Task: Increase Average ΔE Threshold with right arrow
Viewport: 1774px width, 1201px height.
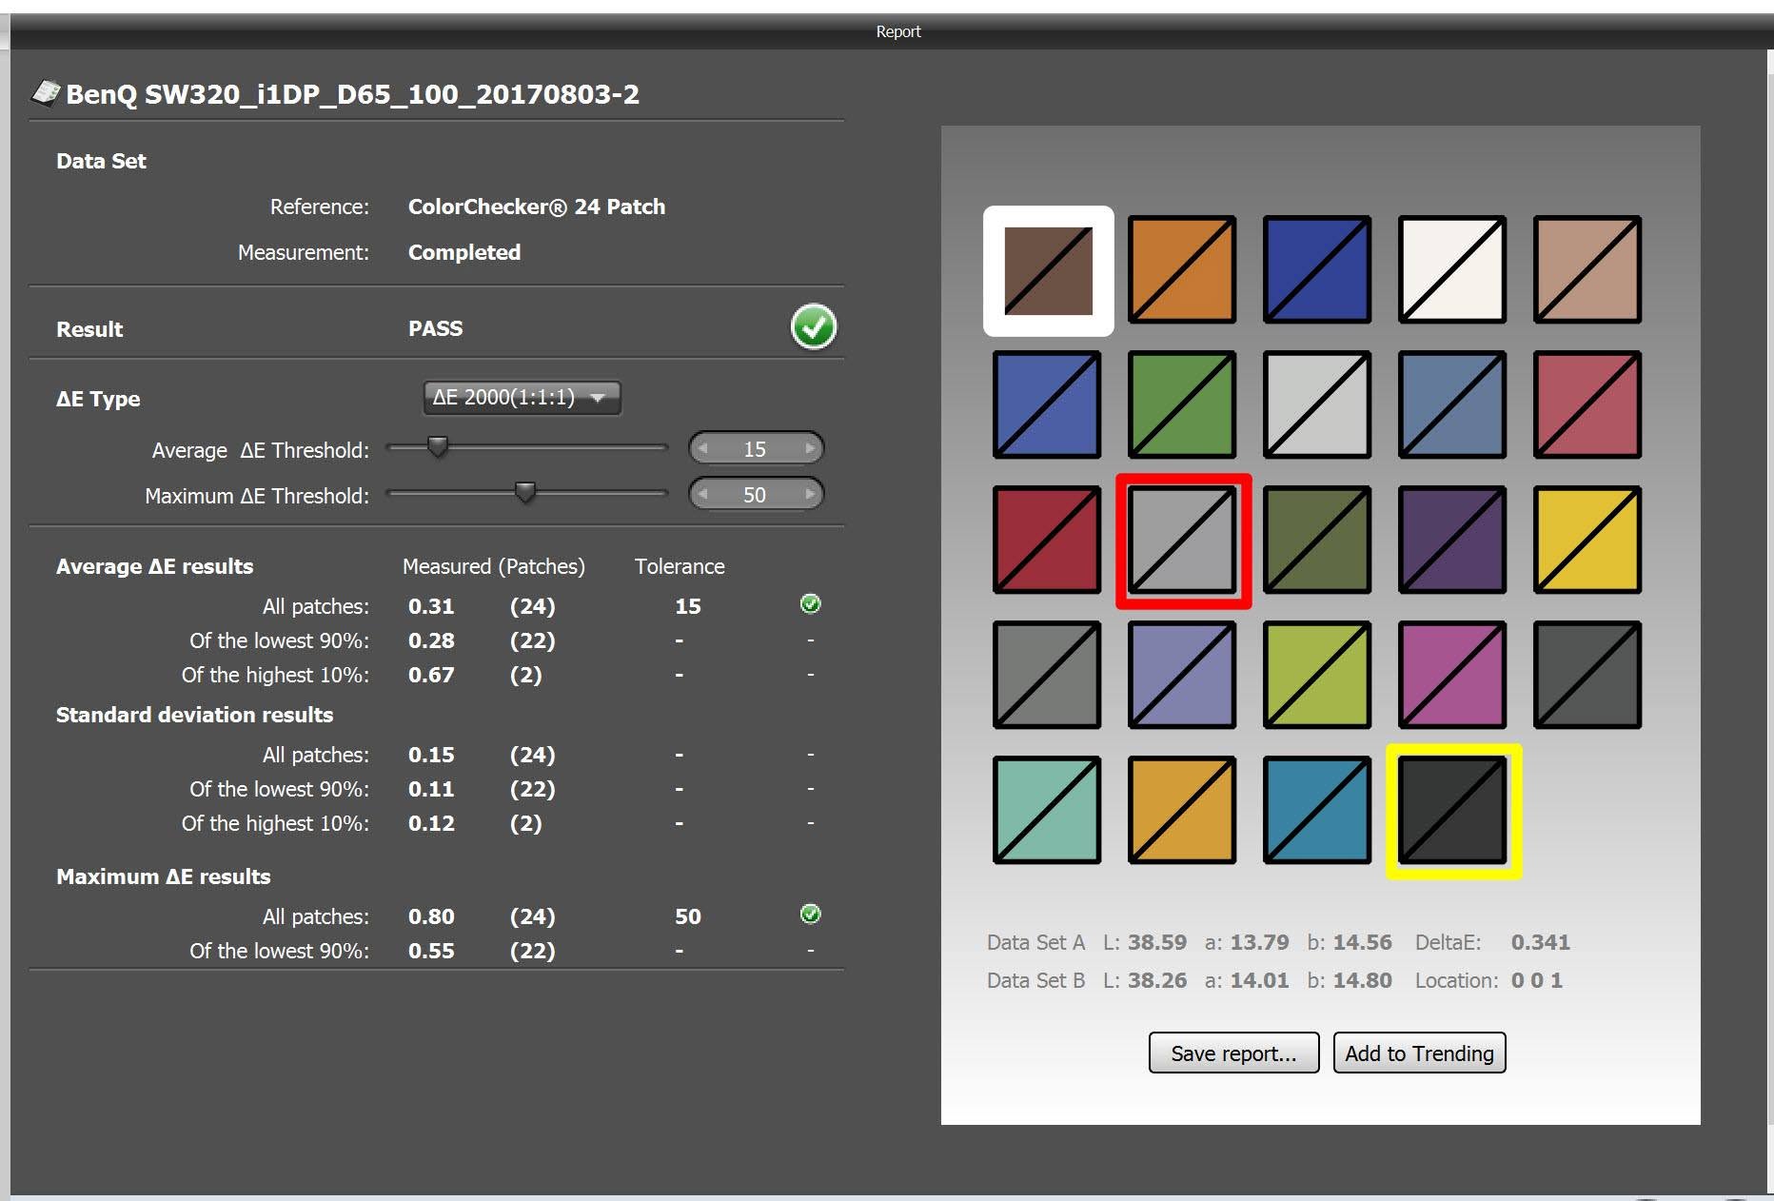Action: tap(810, 448)
